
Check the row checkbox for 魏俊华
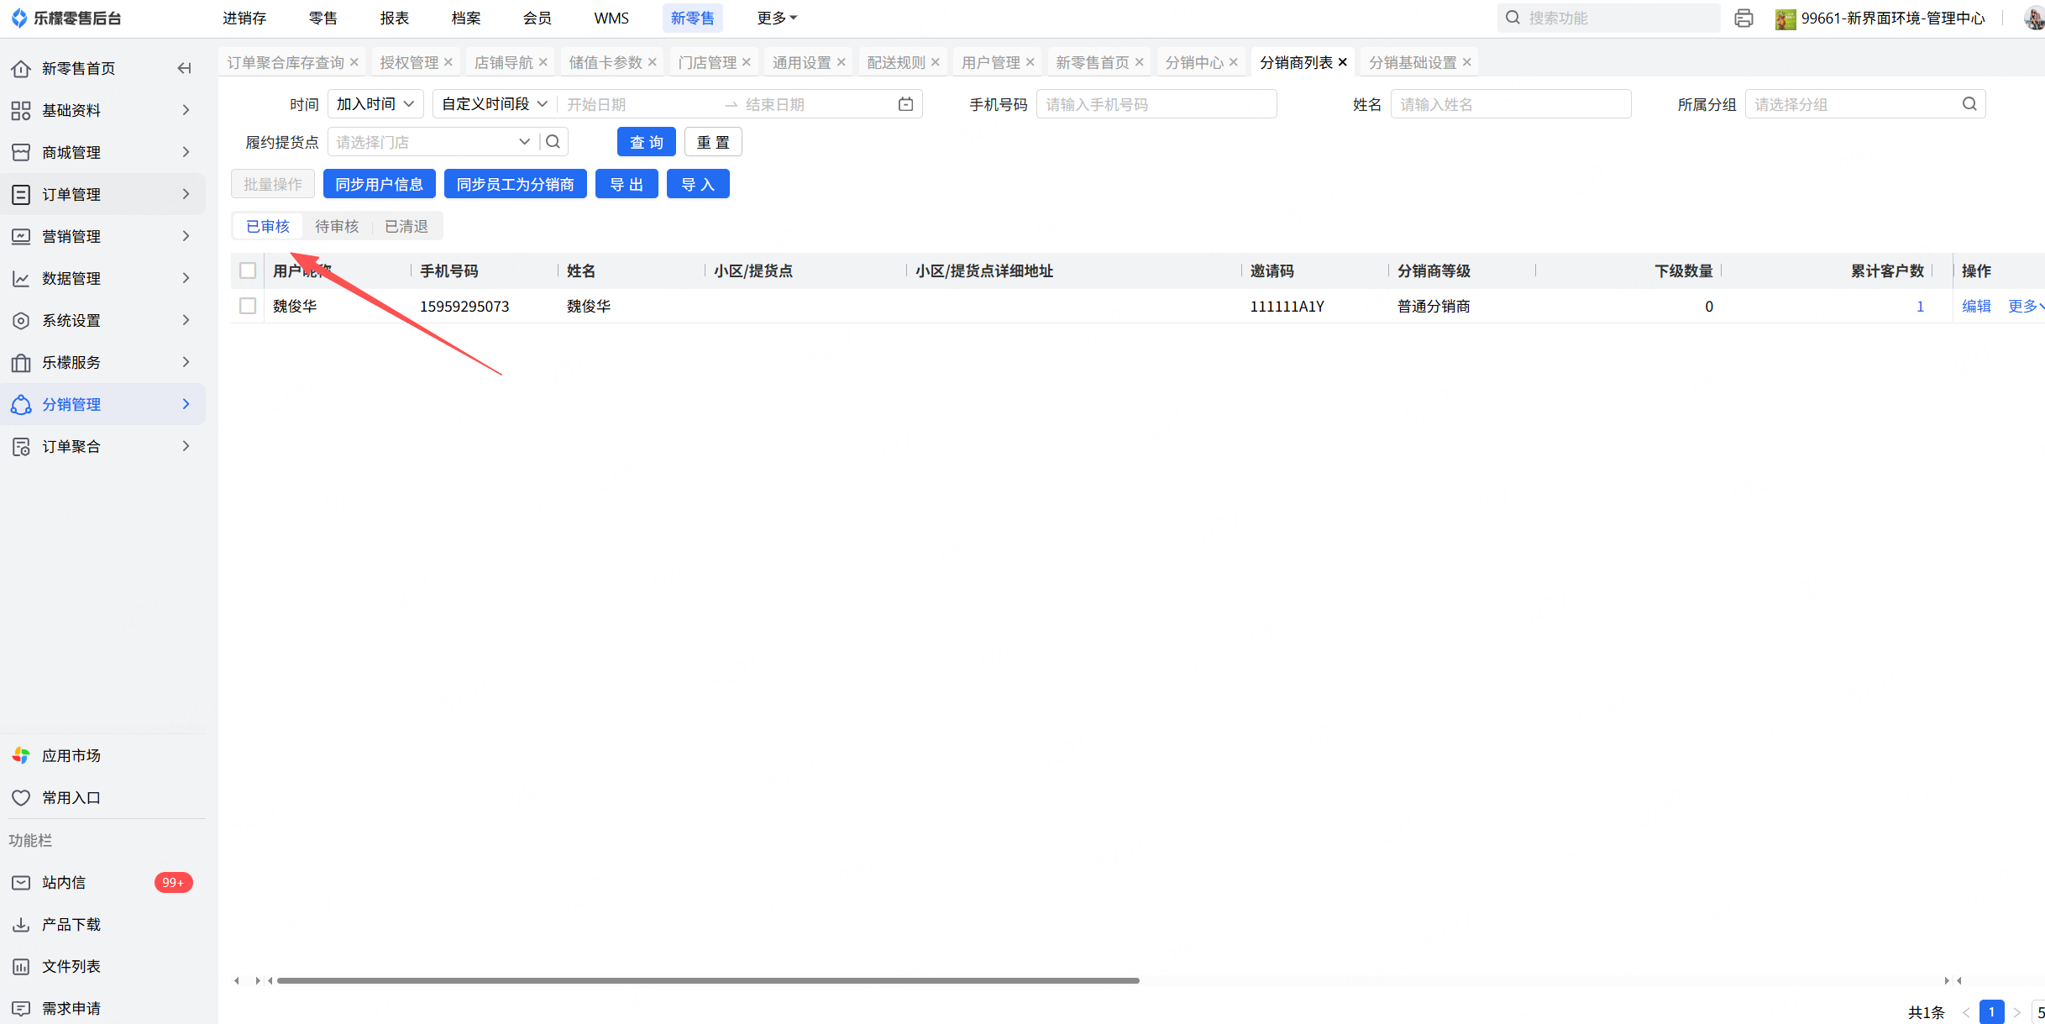point(248,306)
